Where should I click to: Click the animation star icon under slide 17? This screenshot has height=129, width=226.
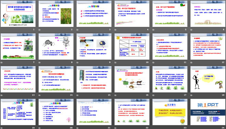[153, 95]
